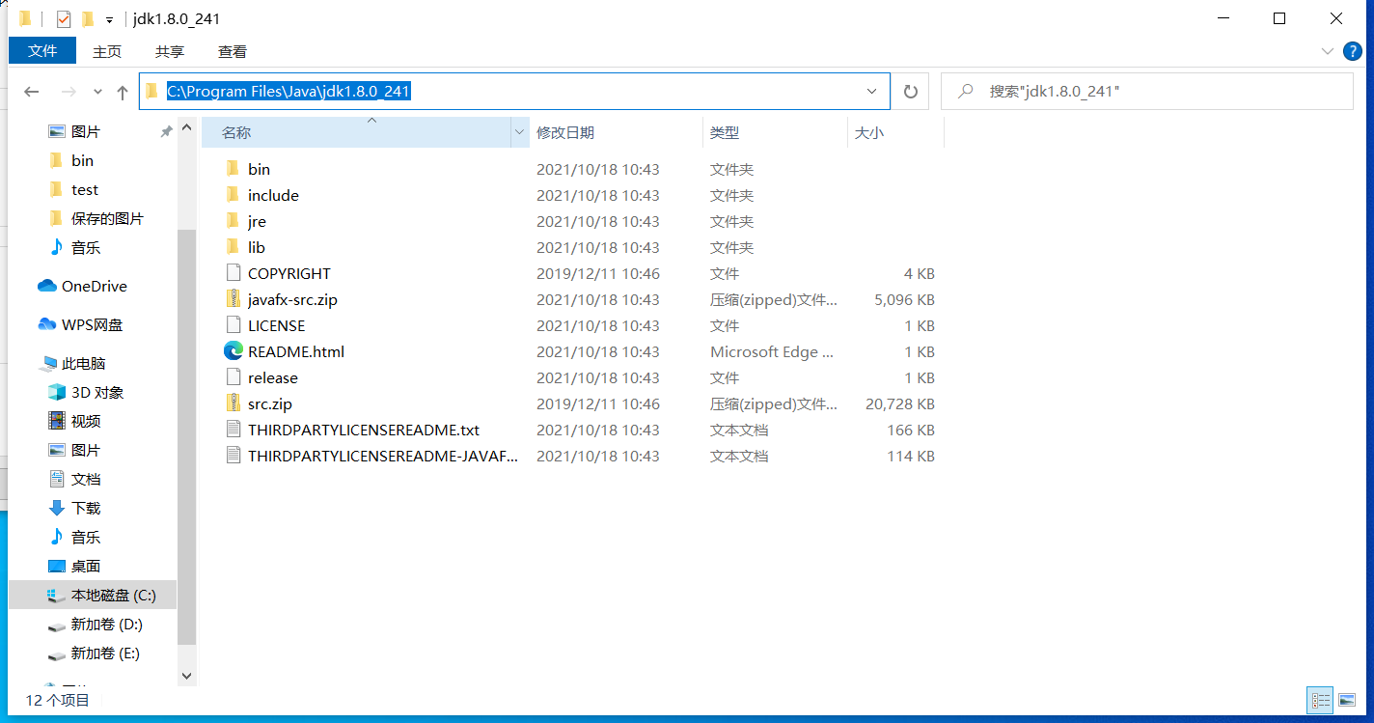Image resolution: width=1374 pixels, height=723 pixels.
Task: Click the new folder quick access icon
Action: pos(88,19)
